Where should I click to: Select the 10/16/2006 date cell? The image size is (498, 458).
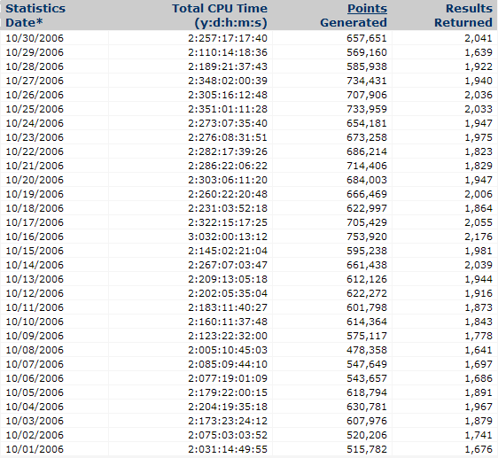tap(35, 237)
